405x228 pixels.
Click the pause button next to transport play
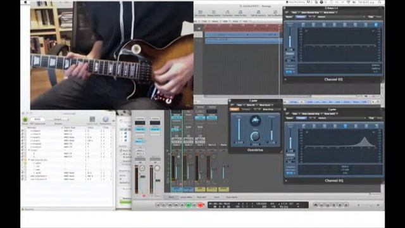tap(194, 205)
